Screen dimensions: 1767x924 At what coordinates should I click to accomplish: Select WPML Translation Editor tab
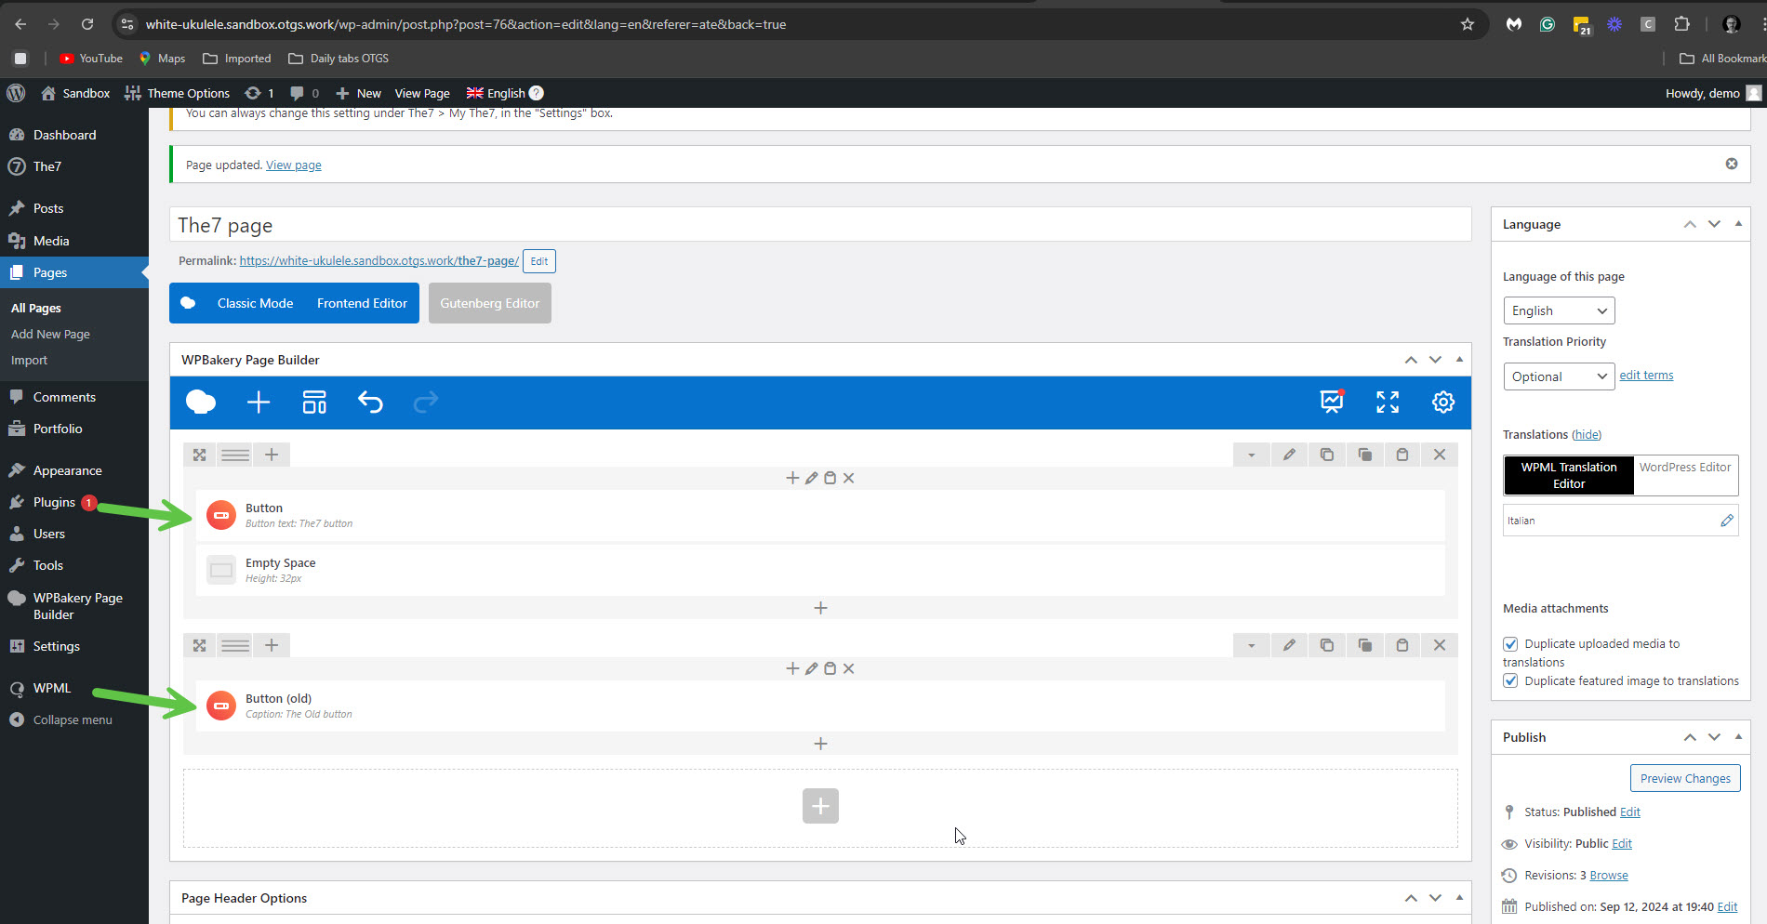1569,475
